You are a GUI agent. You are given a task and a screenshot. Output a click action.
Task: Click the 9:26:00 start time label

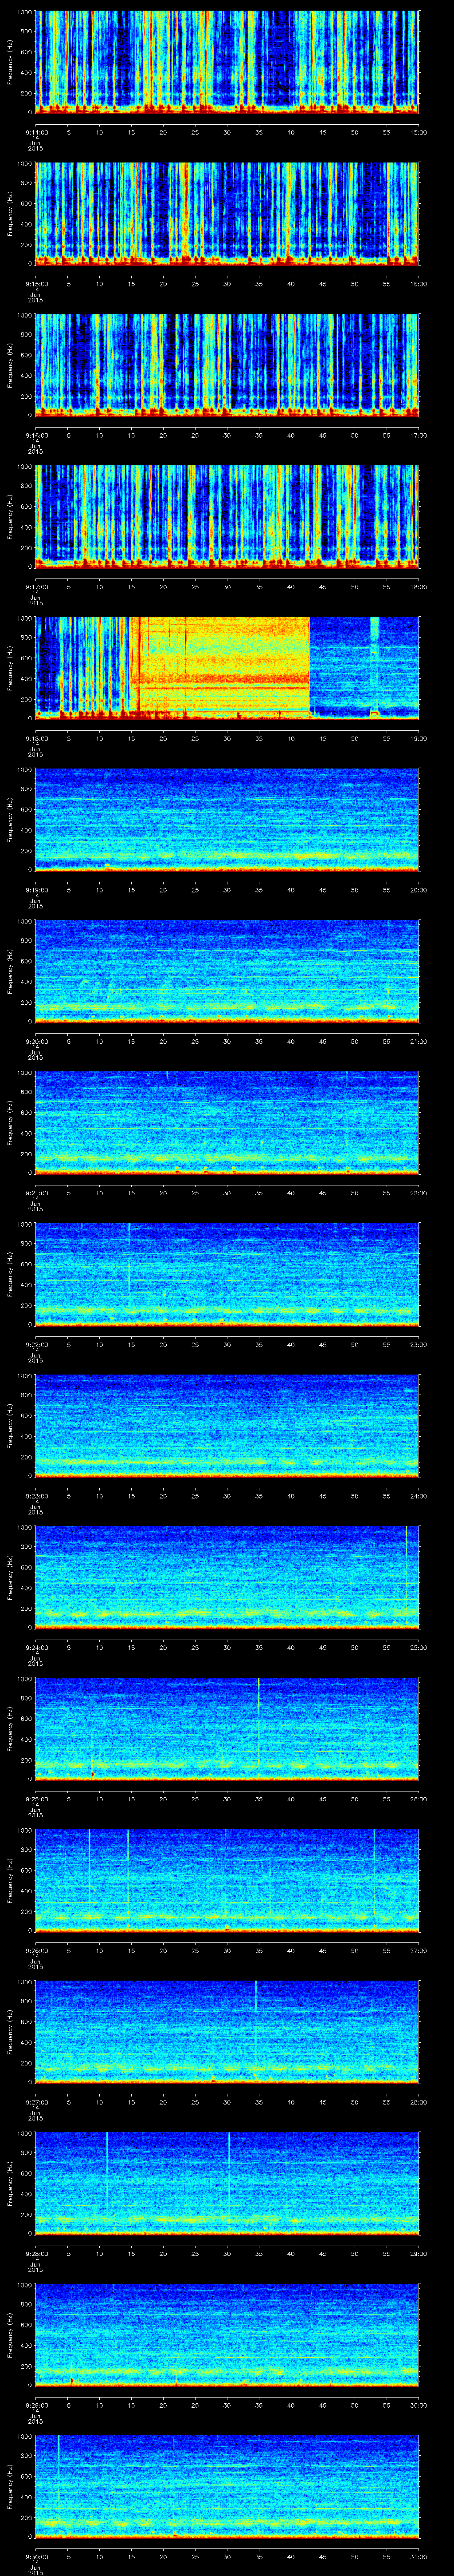(x=36, y=1950)
